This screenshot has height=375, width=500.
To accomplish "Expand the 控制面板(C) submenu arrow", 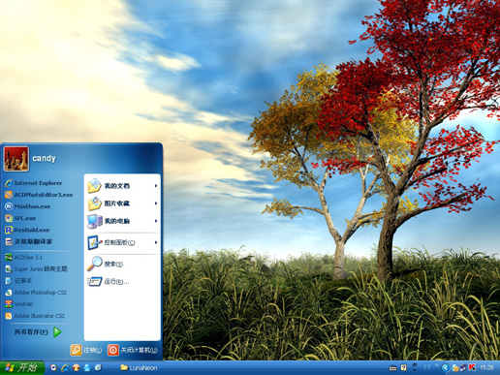I will (156, 242).
